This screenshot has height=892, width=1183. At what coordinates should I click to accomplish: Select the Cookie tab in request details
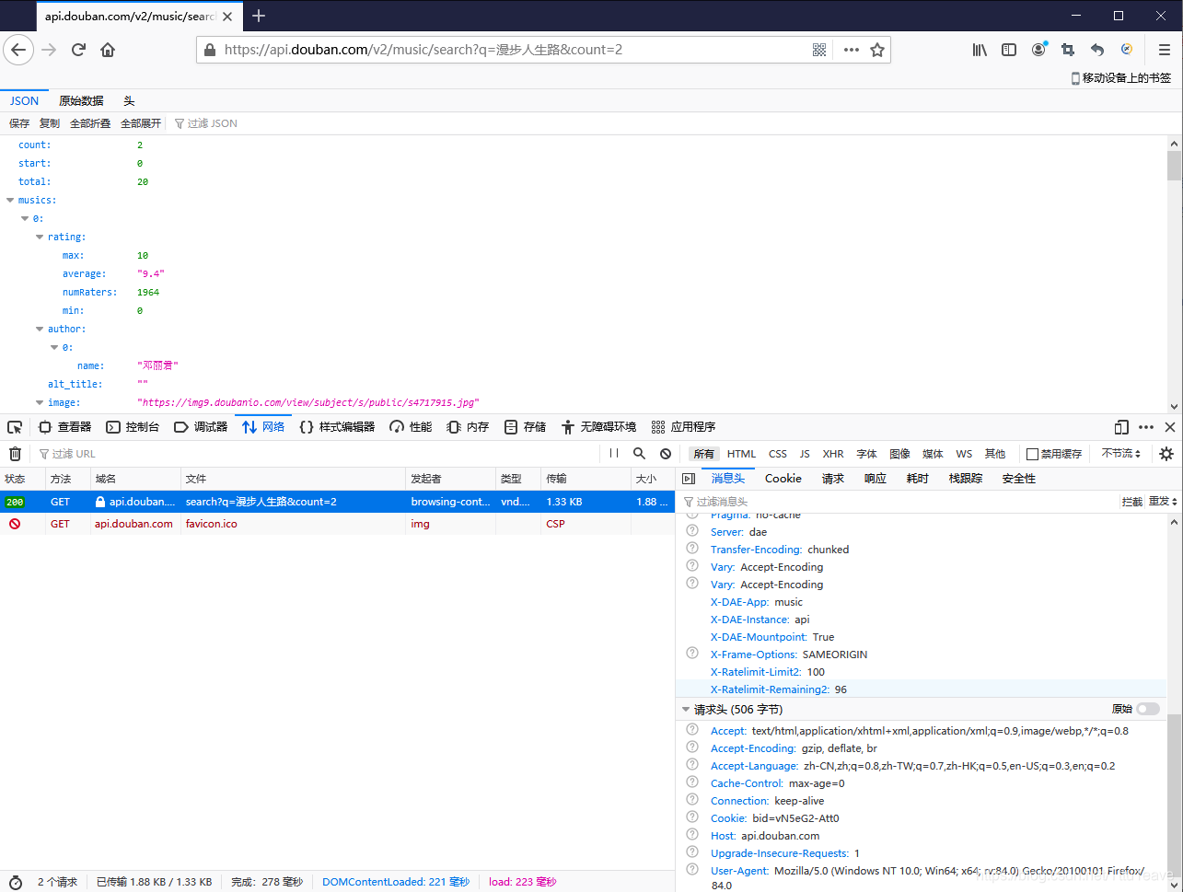tap(783, 479)
